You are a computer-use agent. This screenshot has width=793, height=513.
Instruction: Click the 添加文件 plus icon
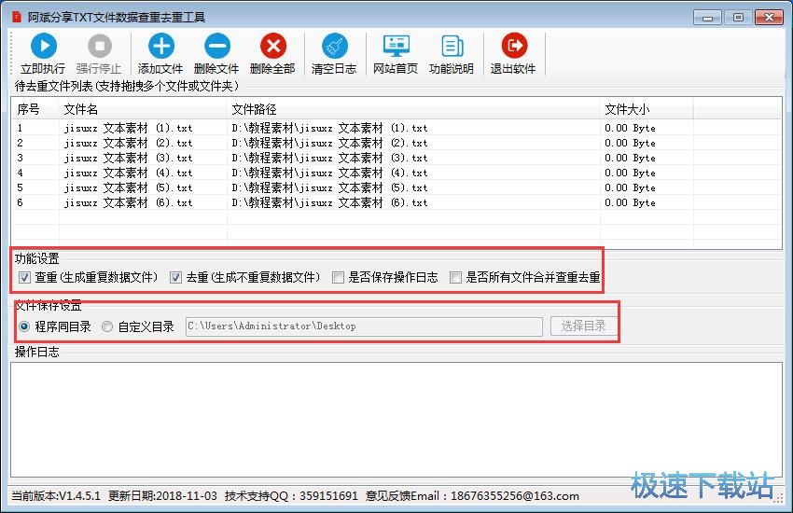point(160,47)
